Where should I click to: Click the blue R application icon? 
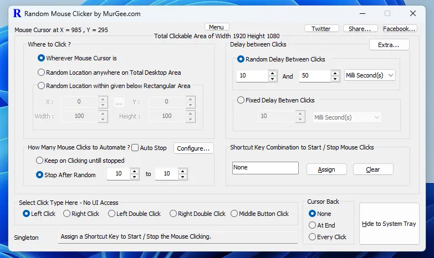pyautogui.click(x=17, y=13)
